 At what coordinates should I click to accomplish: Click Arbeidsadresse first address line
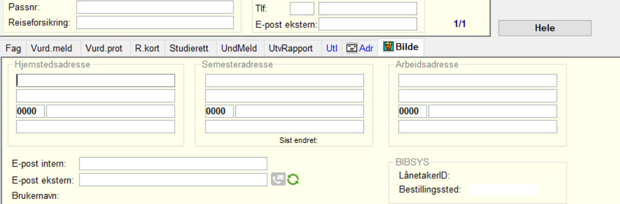[478, 80]
